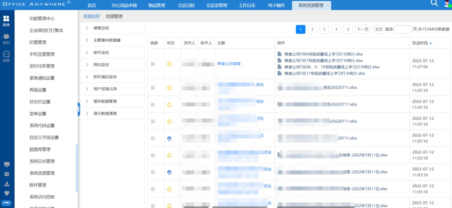Click the current page 1 button

(301, 30)
